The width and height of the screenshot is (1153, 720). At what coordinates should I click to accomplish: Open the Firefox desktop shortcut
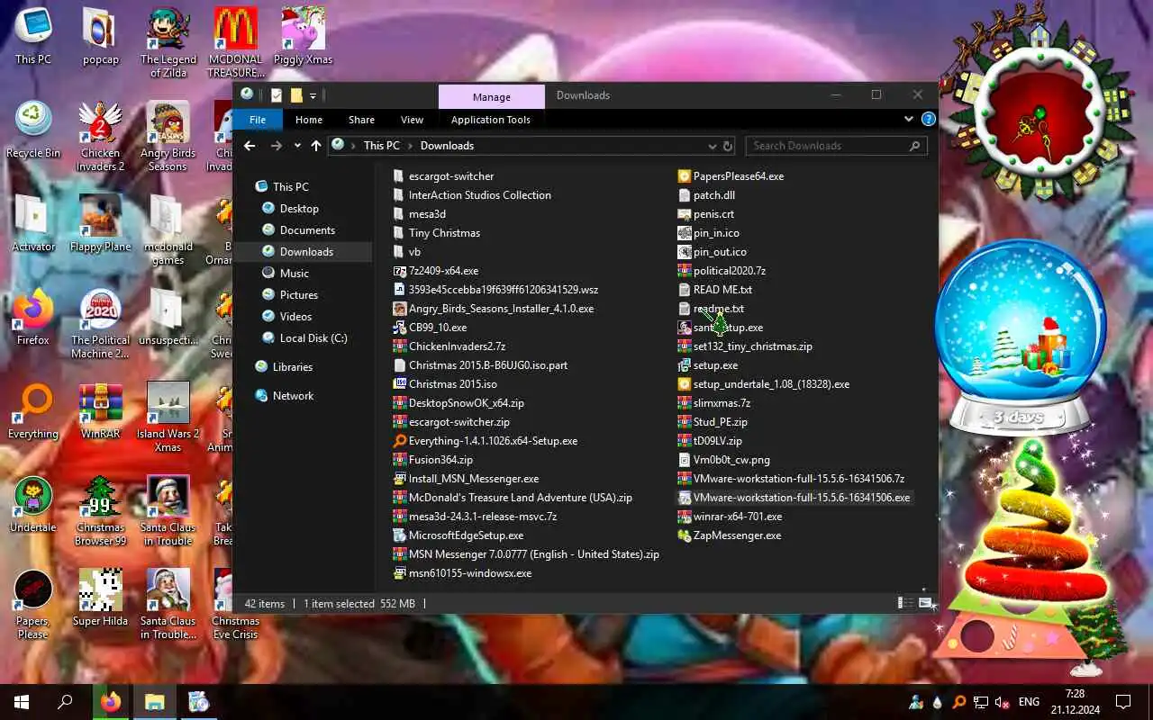click(33, 317)
